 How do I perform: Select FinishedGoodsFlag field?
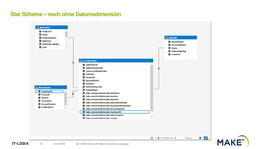(x=50, y=44)
